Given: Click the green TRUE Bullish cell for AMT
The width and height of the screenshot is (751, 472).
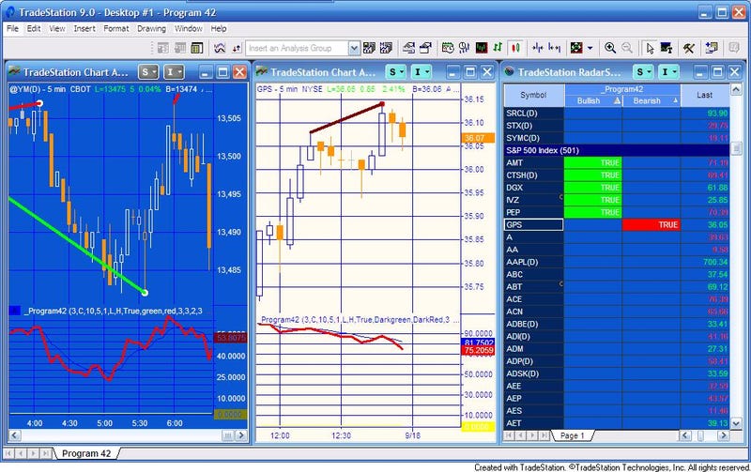Looking at the screenshot, I should 593,162.
